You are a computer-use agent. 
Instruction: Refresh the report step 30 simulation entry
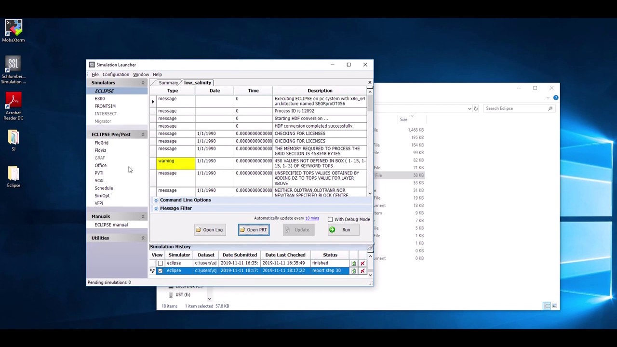[x=353, y=271]
